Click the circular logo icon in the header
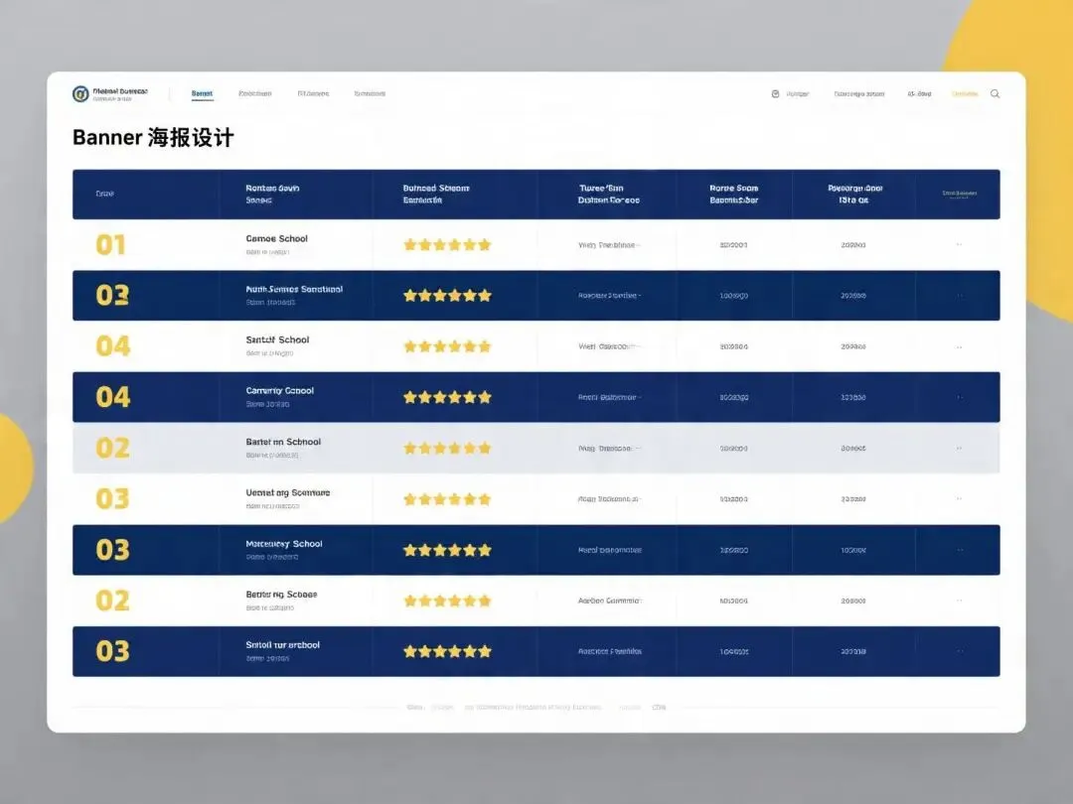Viewport: 1073px width, 804px height. (80, 93)
